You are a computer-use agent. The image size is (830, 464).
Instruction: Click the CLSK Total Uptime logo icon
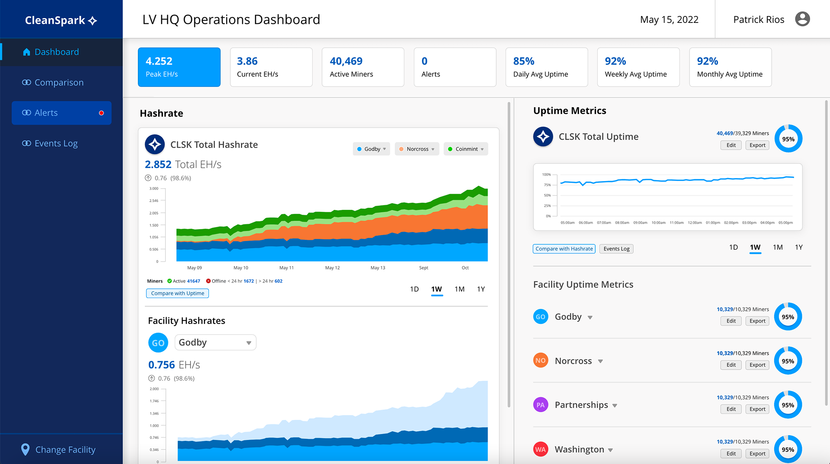click(x=543, y=137)
